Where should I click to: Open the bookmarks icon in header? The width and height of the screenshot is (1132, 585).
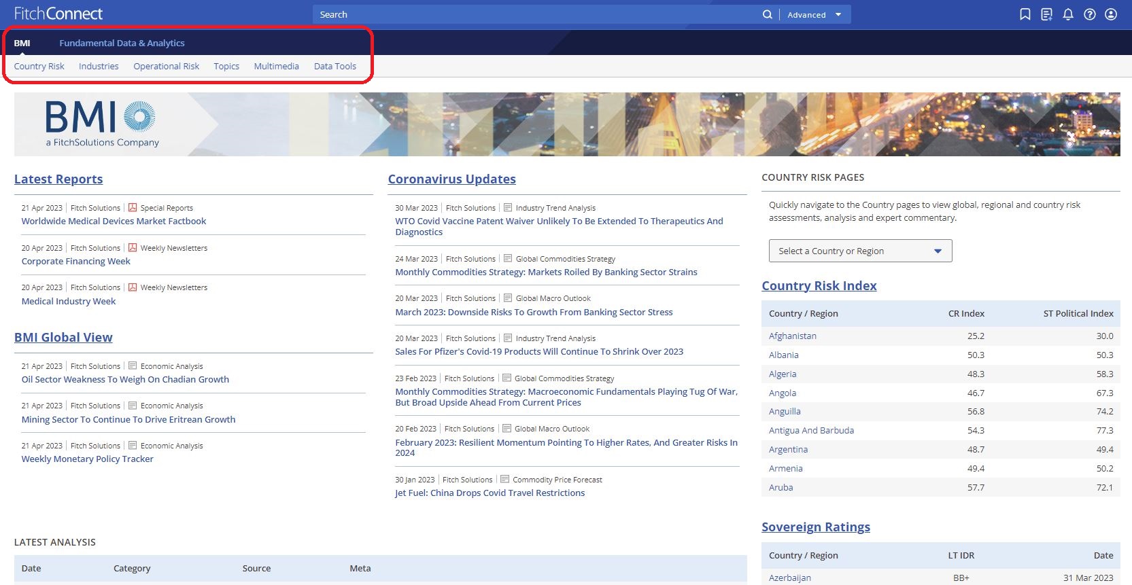(1025, 14)
